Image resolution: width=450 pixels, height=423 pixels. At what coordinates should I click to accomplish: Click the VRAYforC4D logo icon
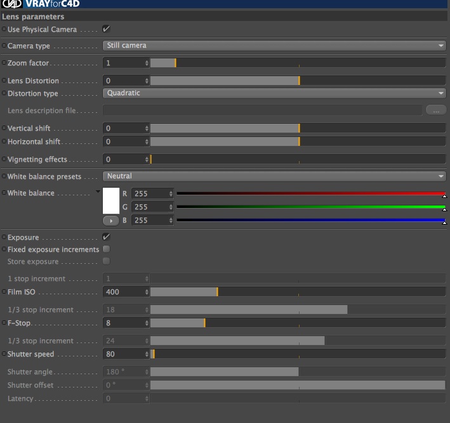[12, 4]
